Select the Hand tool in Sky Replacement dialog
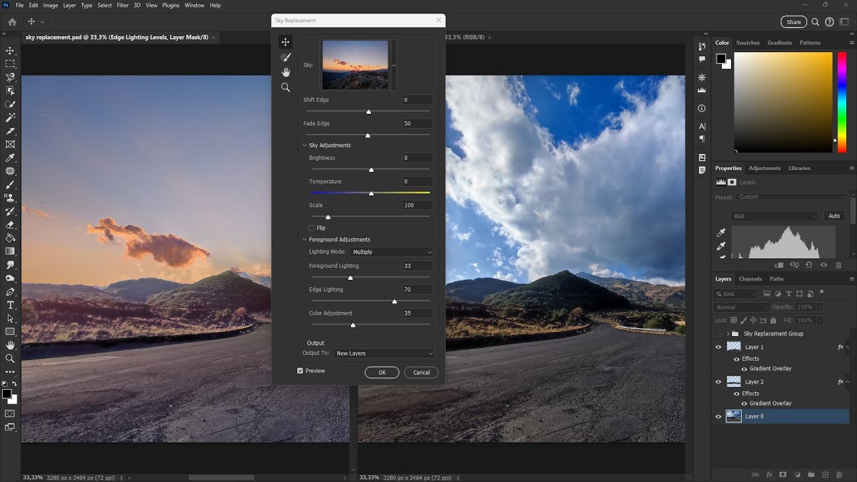The image size is (857, 482). pos(285,72)
